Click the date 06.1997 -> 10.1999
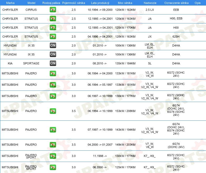 coord(100,96)
